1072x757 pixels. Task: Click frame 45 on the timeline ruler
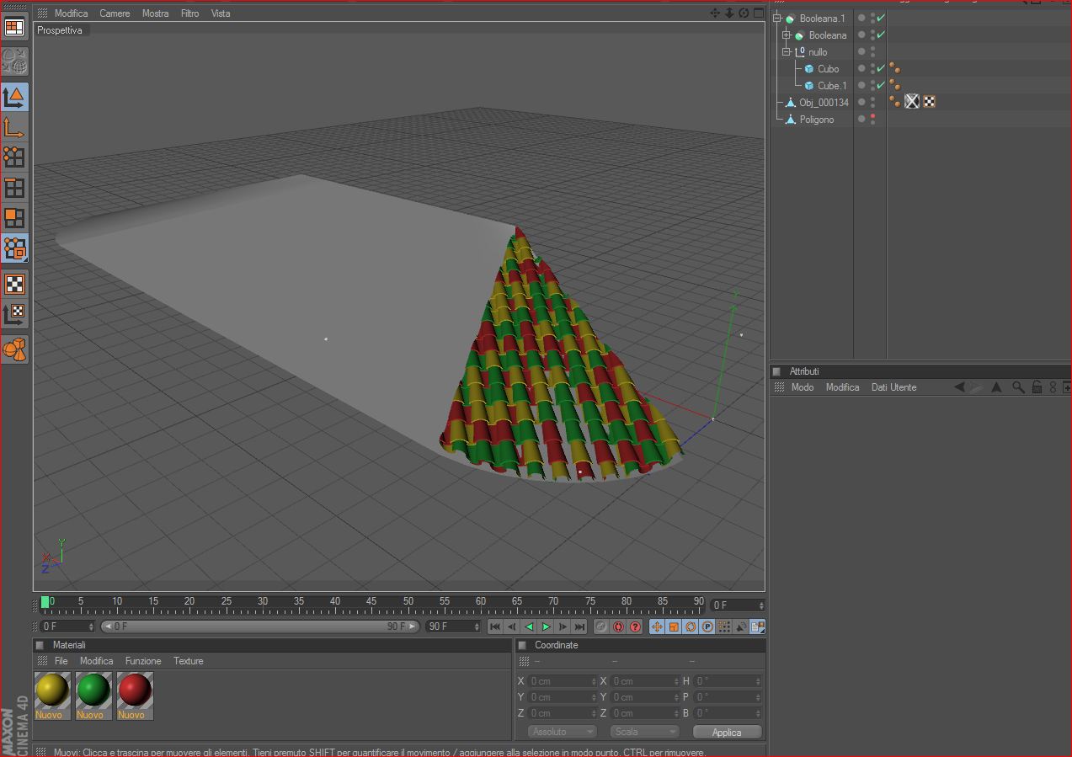tap(371, 603)
